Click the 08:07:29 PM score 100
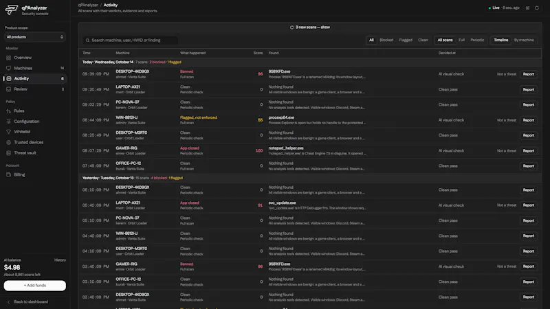Image resolution: width=550 pixels, height=309 pixels. [x=259, y=150]
